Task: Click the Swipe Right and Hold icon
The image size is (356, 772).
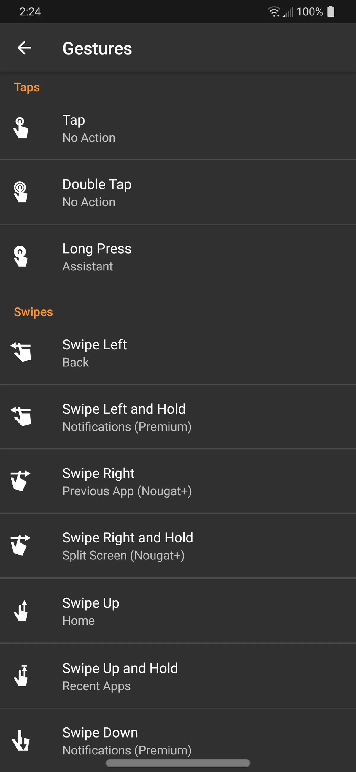Action: 20,545
